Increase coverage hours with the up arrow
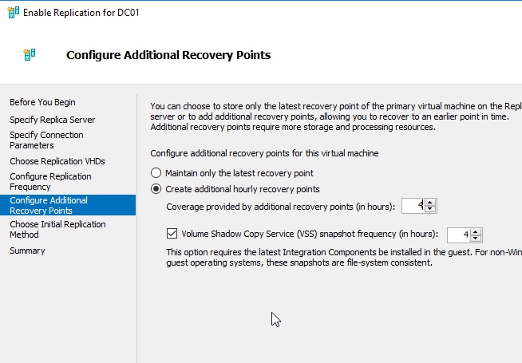This screenshot has width=522, height=363. point(431,203)
